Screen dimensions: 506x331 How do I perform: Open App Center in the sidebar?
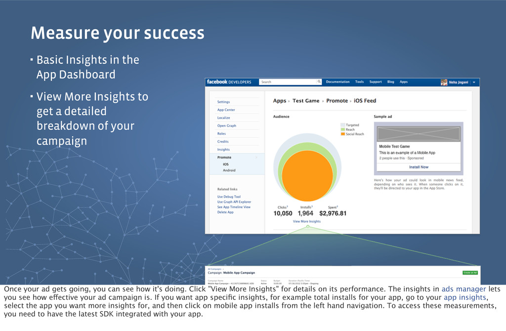click(226, 110)
